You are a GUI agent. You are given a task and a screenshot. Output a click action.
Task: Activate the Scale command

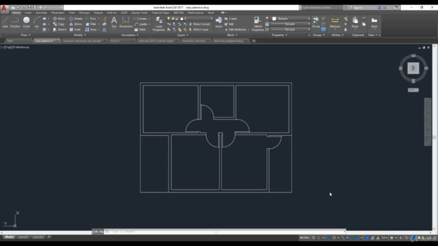tap(75, 29)
